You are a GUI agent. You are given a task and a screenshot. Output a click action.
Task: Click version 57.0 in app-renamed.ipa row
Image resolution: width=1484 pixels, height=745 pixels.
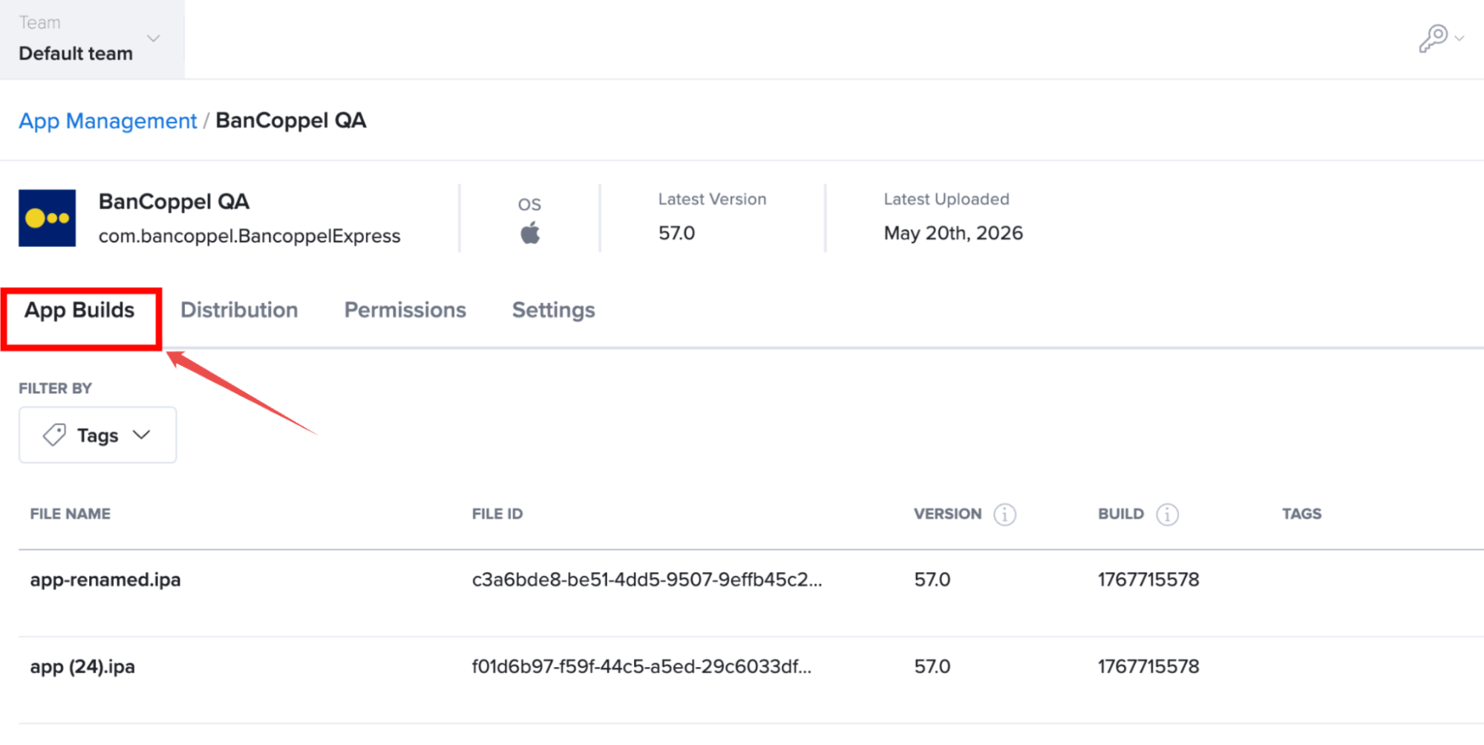click(932, 580)
